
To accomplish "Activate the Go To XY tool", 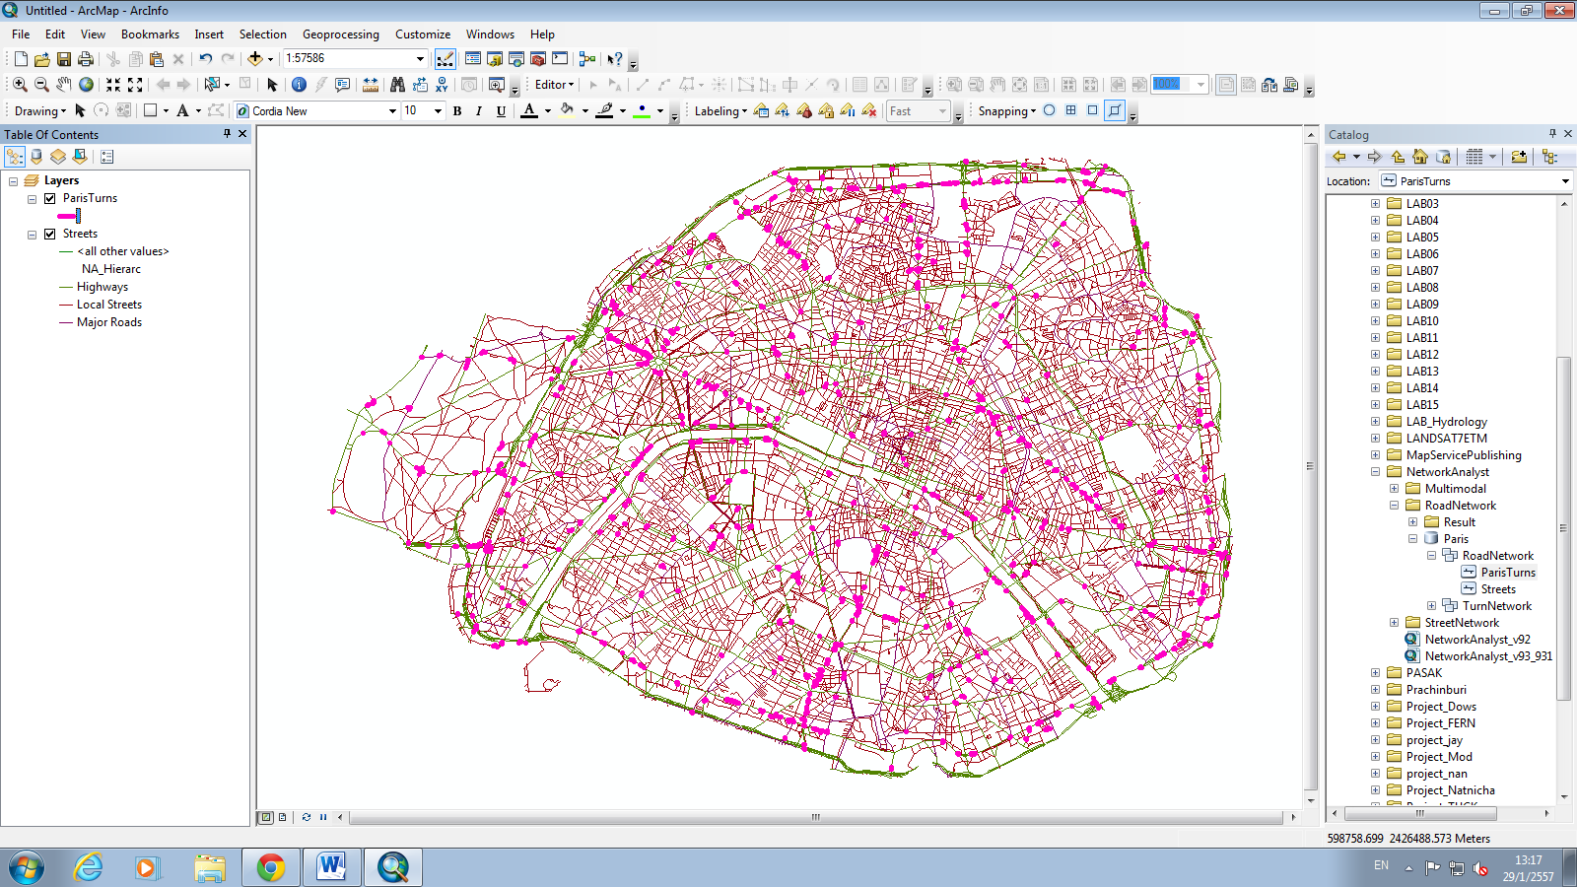I will click(x=442, y=85).
